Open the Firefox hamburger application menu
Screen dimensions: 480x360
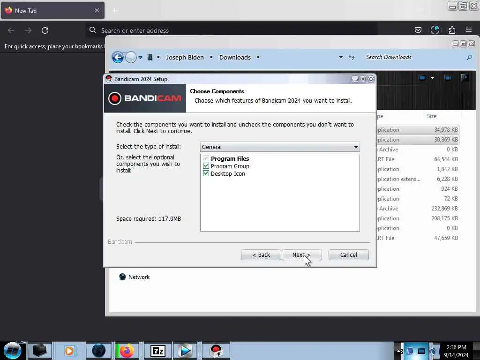click(x=469, y=30)
